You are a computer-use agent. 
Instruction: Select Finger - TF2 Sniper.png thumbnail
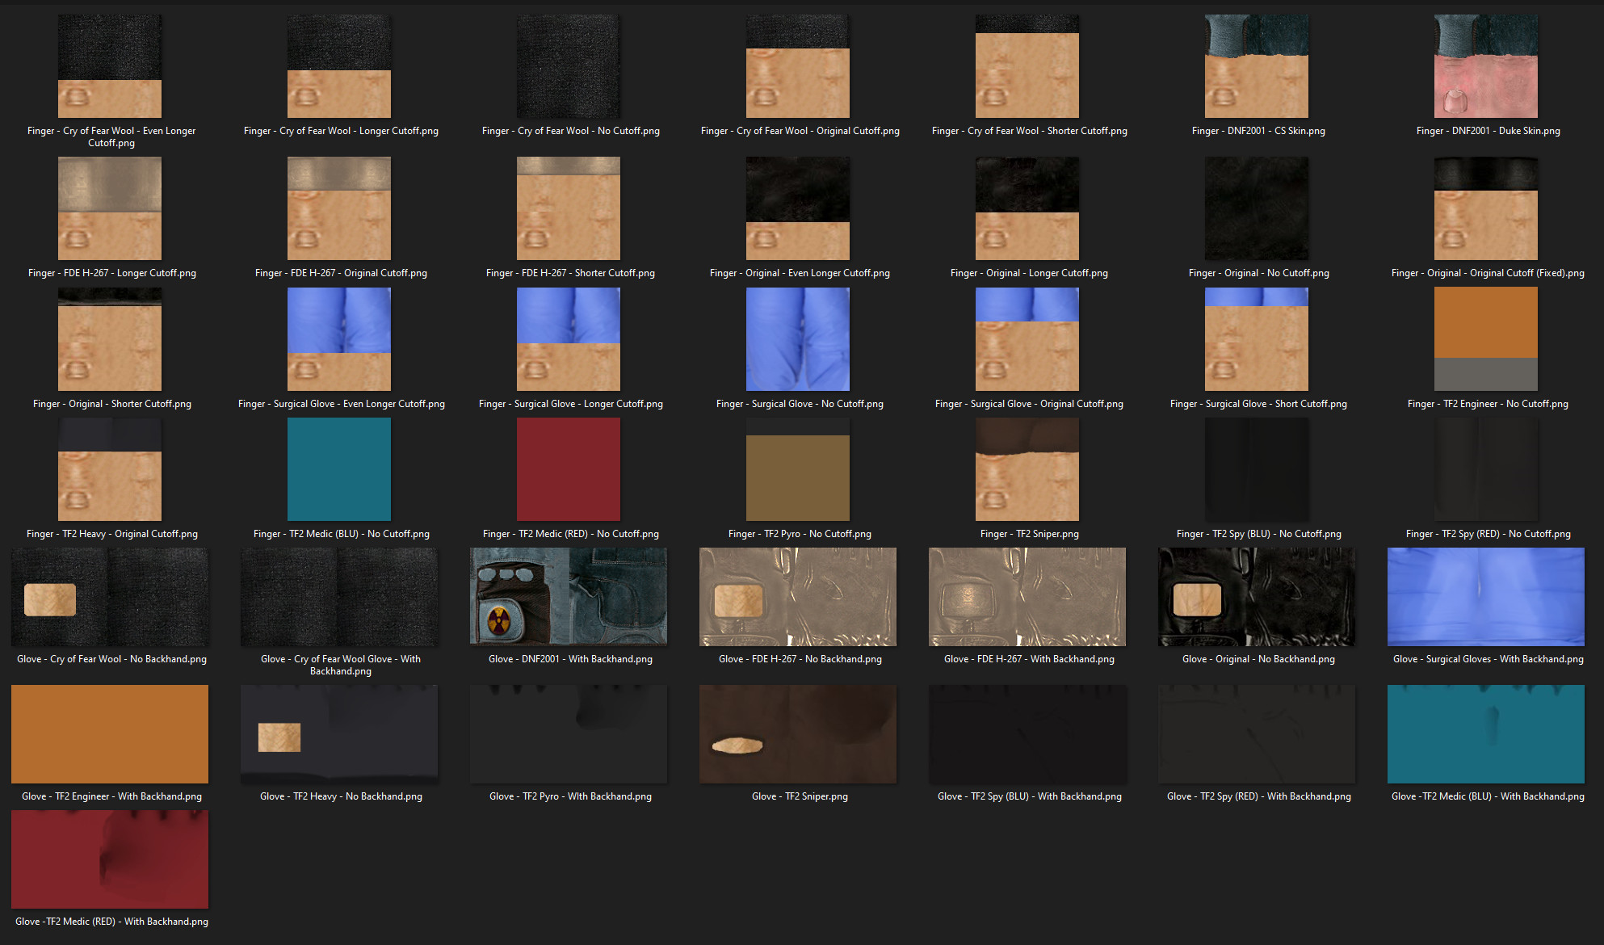[x=1027, y=469]
